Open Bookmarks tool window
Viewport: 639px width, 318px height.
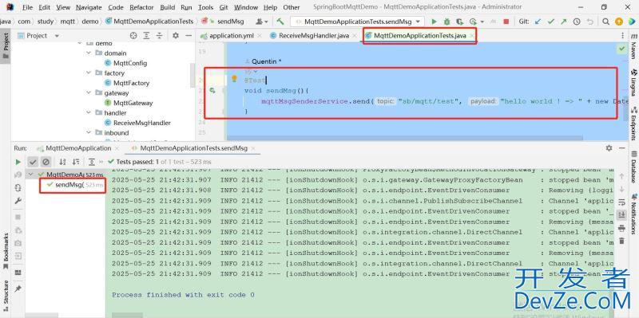[x=6, y=250]
